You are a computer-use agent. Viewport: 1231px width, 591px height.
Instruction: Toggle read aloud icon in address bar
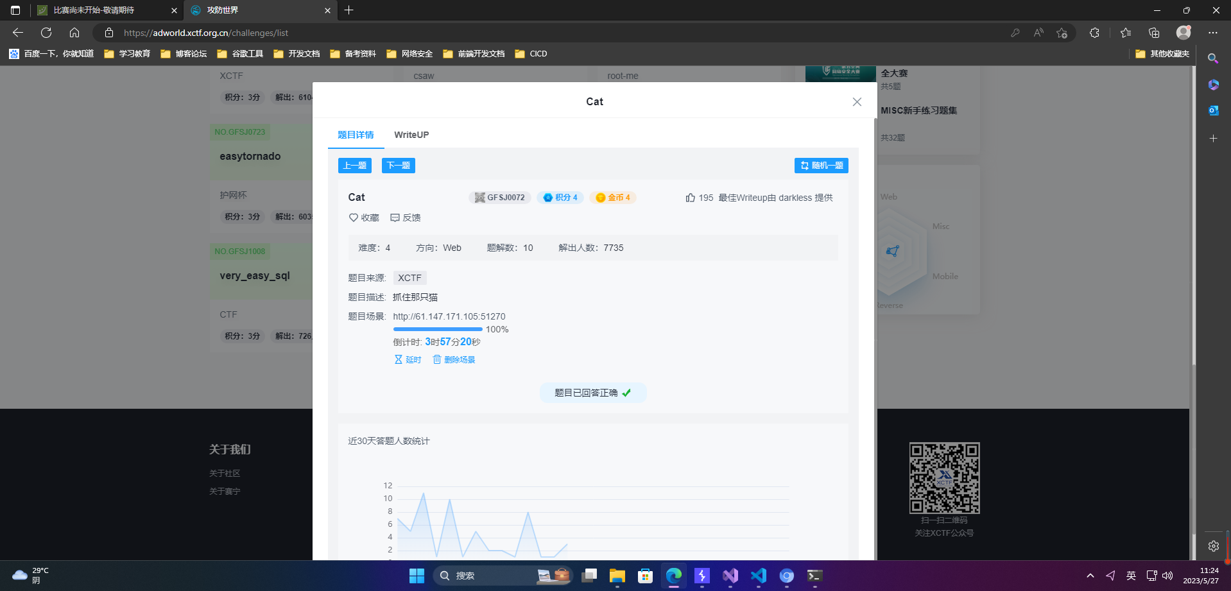tap(1038, 33)
